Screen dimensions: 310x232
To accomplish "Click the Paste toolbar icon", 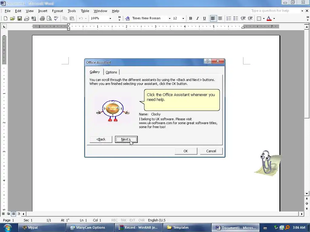I will tap(72, 18).
